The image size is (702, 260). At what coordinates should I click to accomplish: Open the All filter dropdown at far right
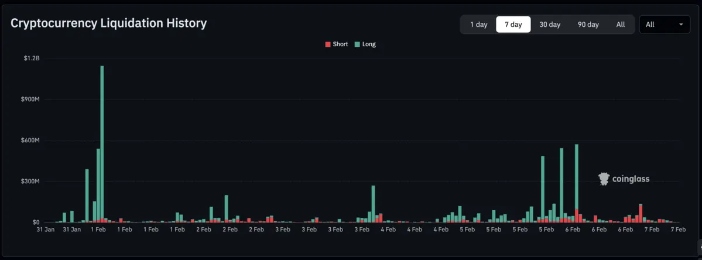pyautogui.click(x=664, y=25)
